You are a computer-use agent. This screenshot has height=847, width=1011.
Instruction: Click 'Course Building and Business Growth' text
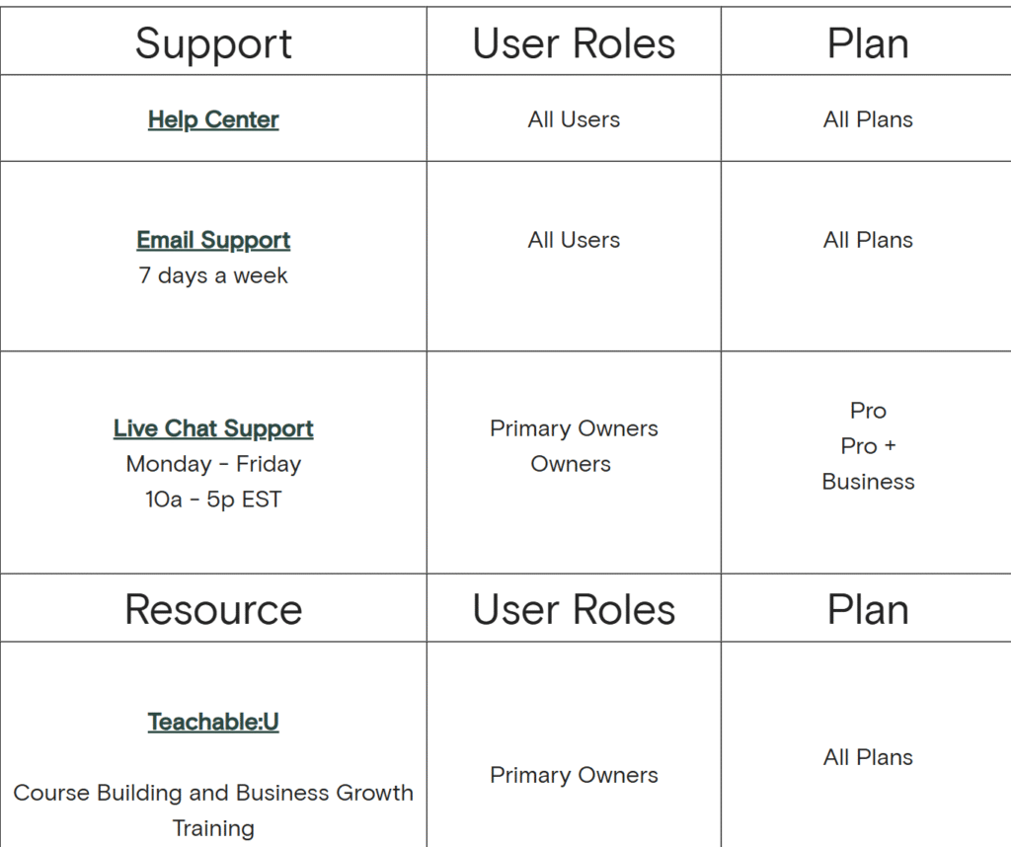[x=213, y=793]
